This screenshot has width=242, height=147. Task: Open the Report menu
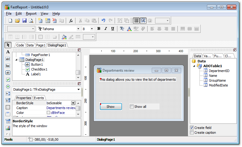click(31, 14)
